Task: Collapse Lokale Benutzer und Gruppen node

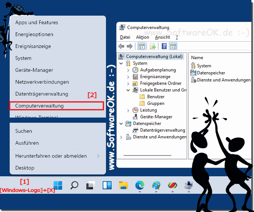Action: point(128,90)
